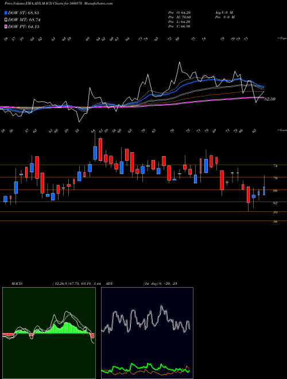This screenshot has height=379, width=287.
Task: Click the 66 price axis label
Action: click(275, 191)
